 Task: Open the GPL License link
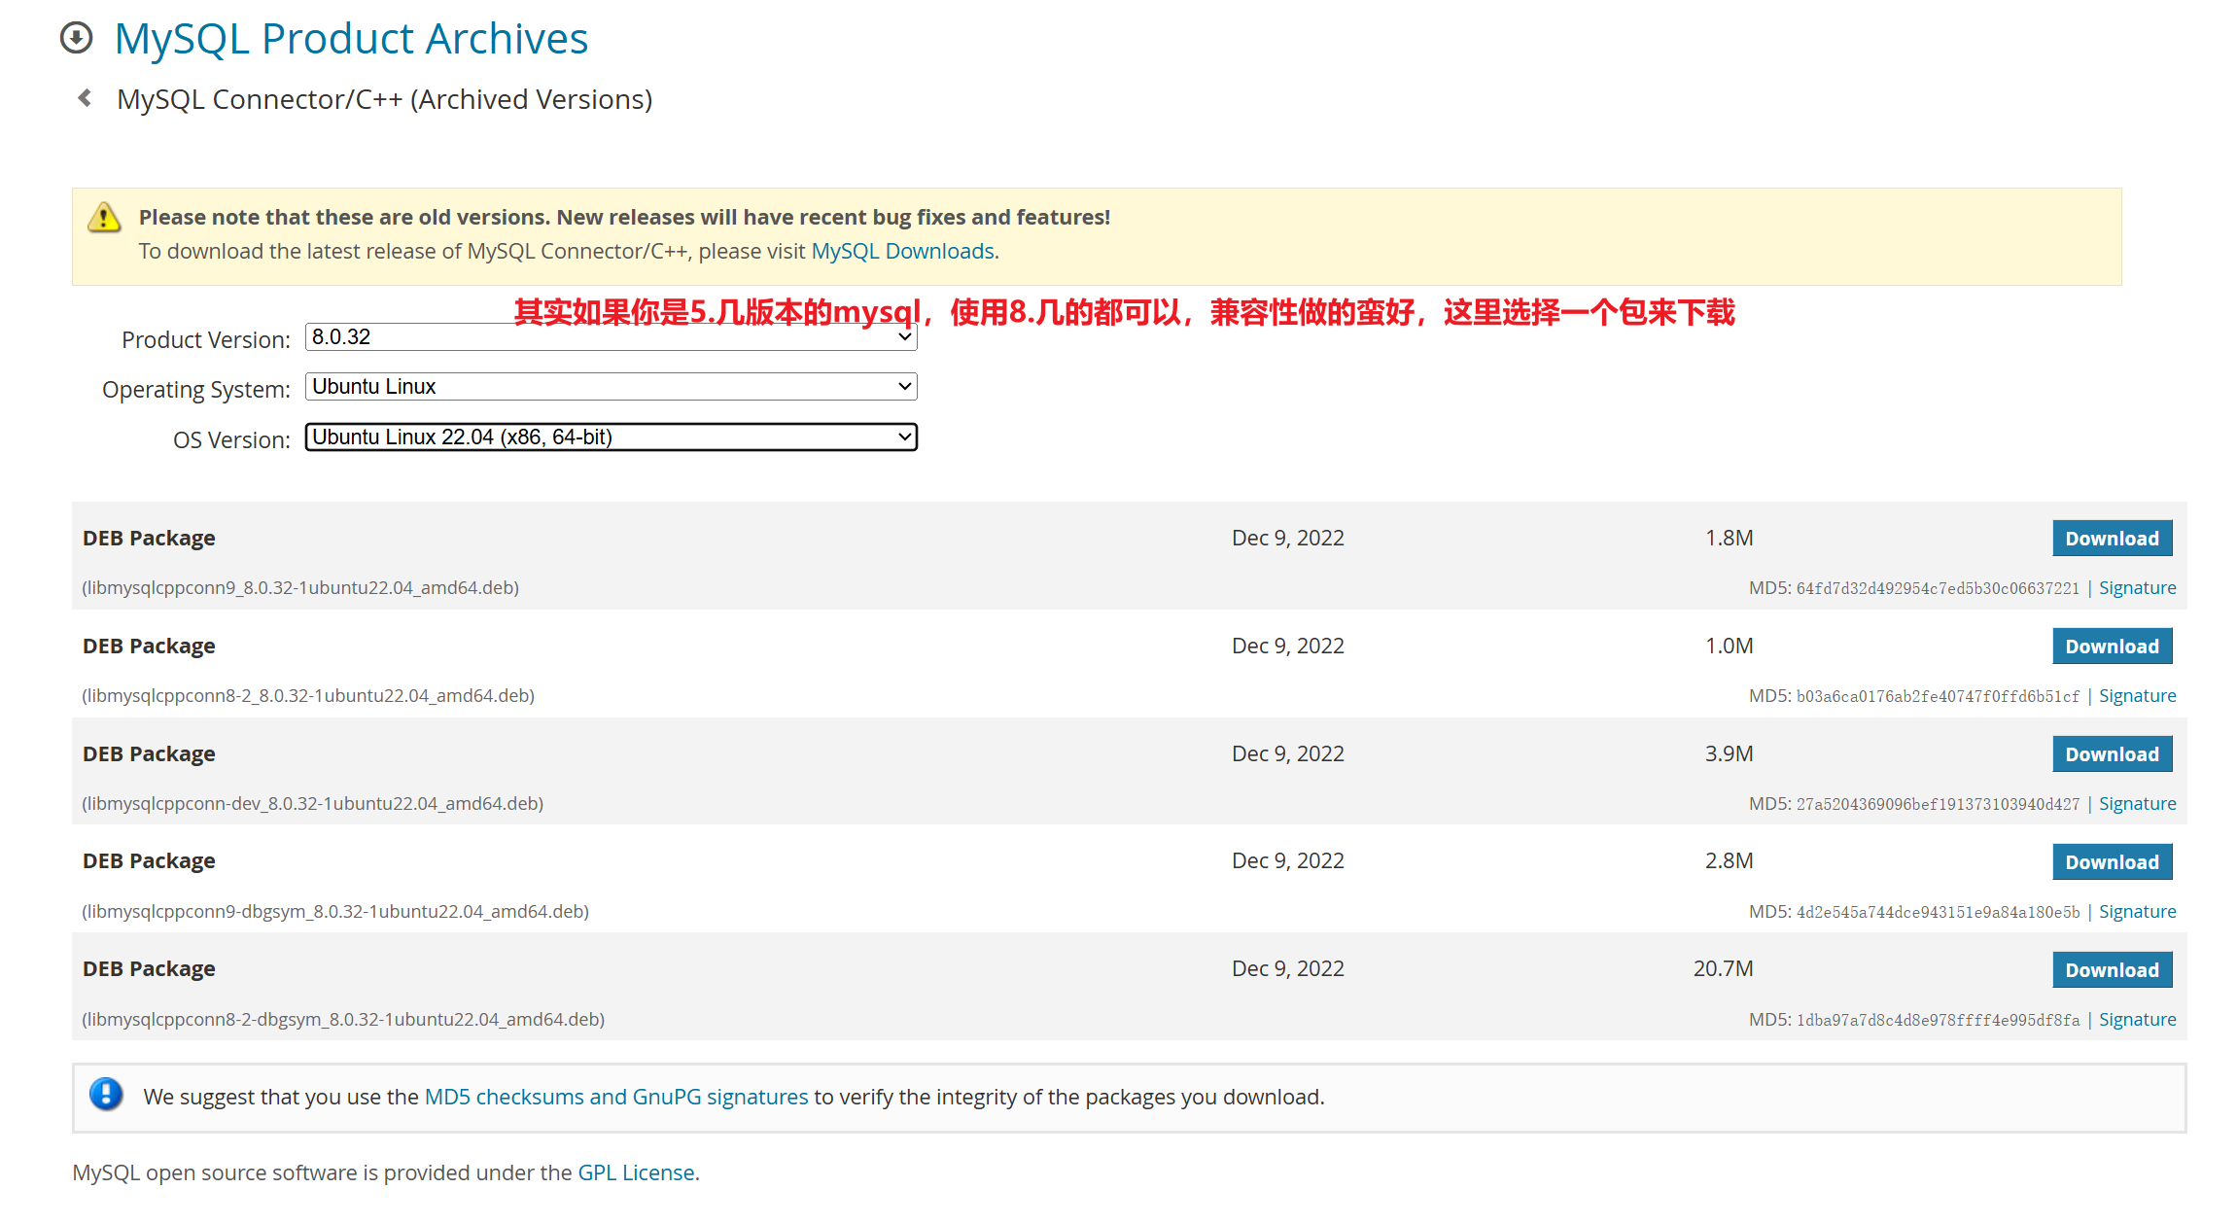click(636, 1172)
